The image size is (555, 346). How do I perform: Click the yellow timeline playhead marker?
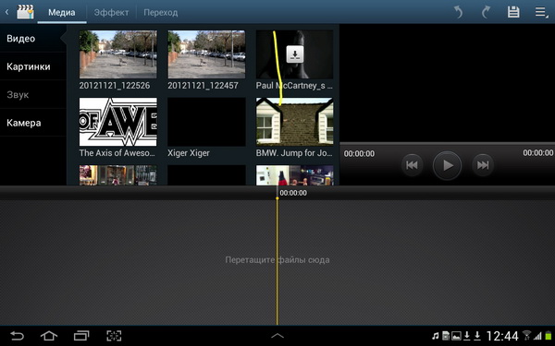tap(277, 198)
